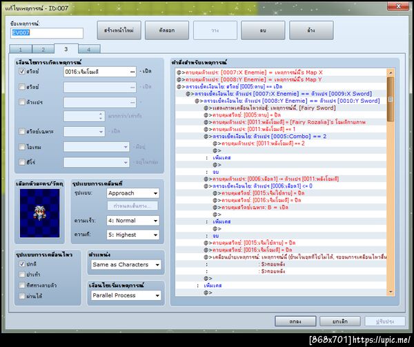This screenshot has height=347, width=414.
Task: Open the disabled item dropdown
Action: pos(97,147)
